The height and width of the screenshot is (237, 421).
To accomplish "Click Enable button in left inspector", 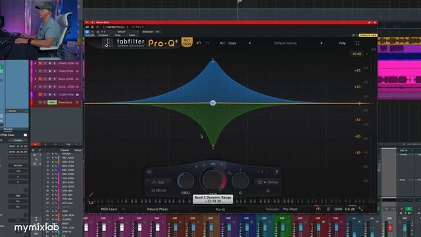I will tap(18, 140).
